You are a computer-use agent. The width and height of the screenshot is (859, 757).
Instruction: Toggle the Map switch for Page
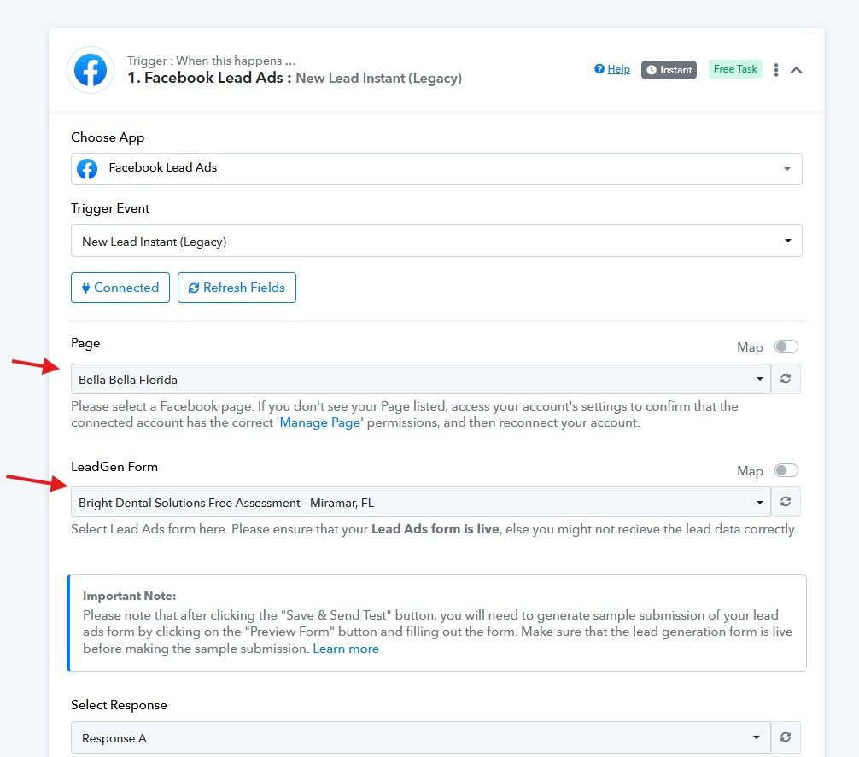coord(786,346)
